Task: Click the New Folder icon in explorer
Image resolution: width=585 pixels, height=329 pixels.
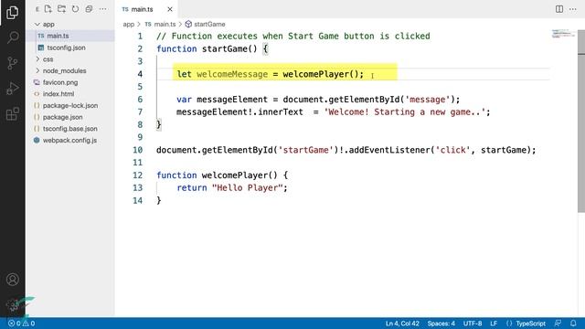Action: pyautogui.click(x=61, y=9)
